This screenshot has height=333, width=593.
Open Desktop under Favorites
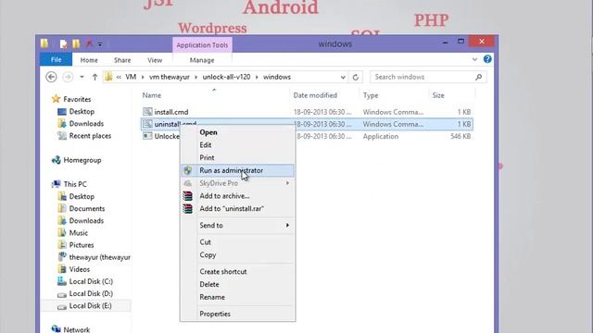(82, 112)
